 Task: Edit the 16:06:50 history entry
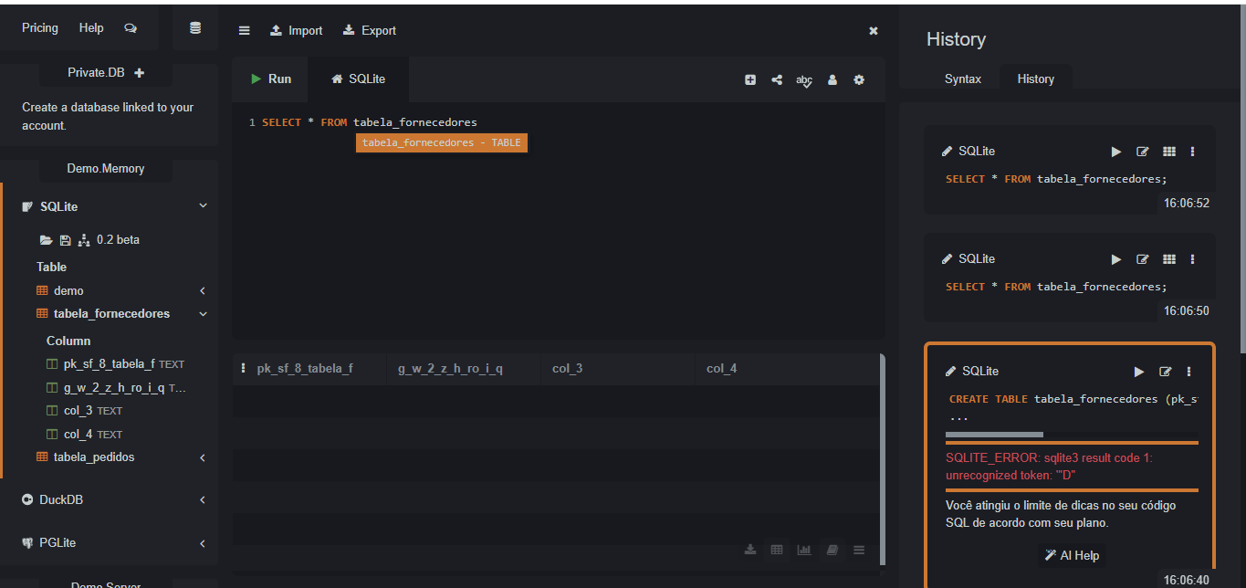(x=1142, y=259)
